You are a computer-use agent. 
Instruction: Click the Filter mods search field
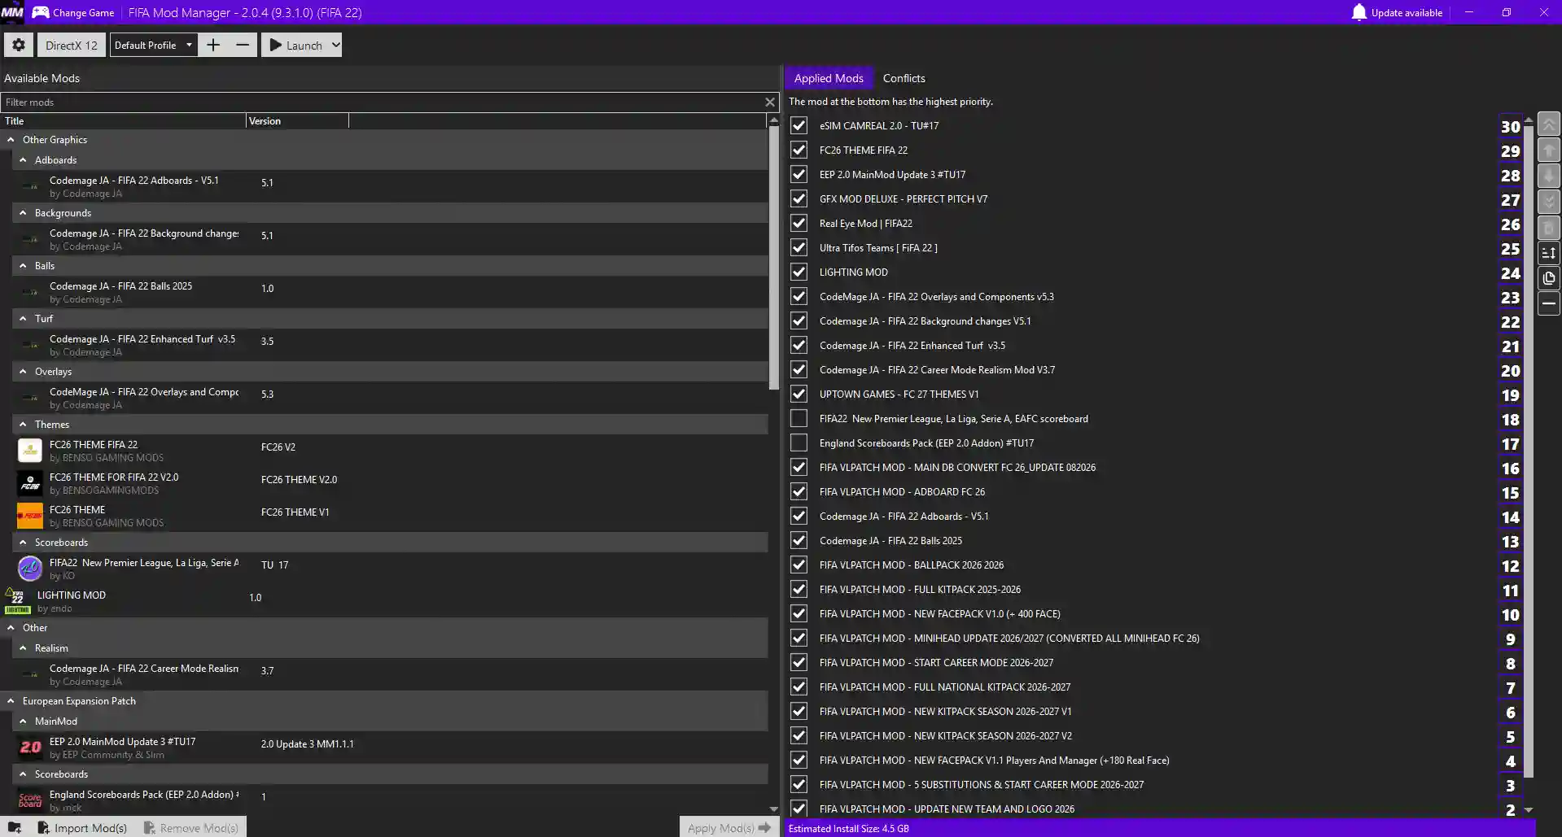pyautogui.click(x=383, y=102)
